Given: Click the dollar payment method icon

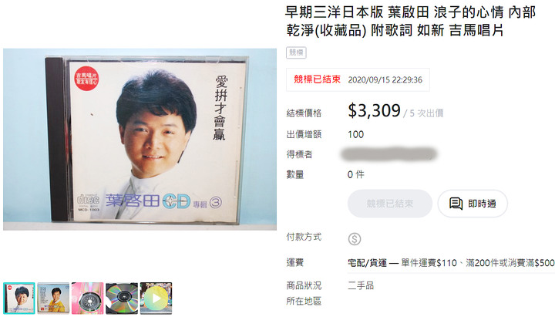Looking at the screenshot, I should (x=355, y=239).
